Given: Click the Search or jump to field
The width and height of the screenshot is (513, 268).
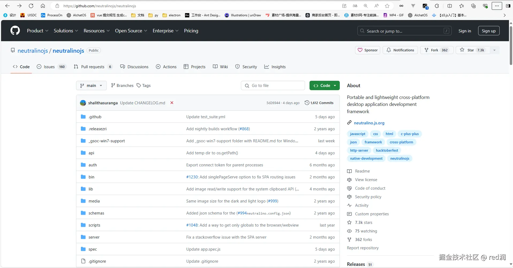Looking at the screenshot, I should (404, 31).
